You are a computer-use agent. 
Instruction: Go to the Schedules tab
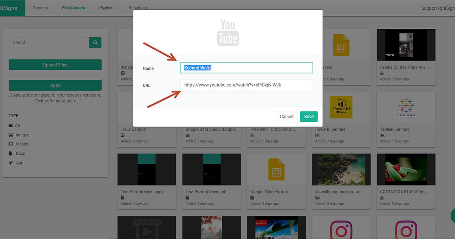coord(138,8)
